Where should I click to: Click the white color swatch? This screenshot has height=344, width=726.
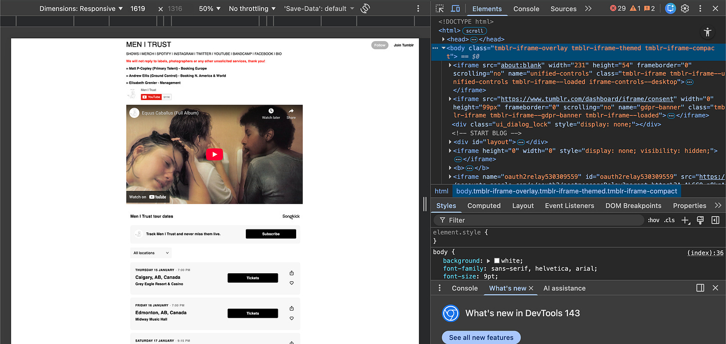coord(497,261)
